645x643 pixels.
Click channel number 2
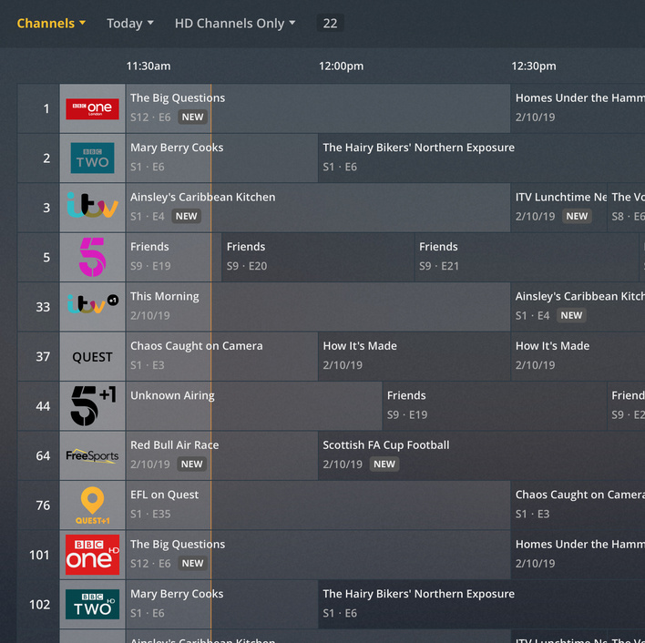[x=46, y=158]
